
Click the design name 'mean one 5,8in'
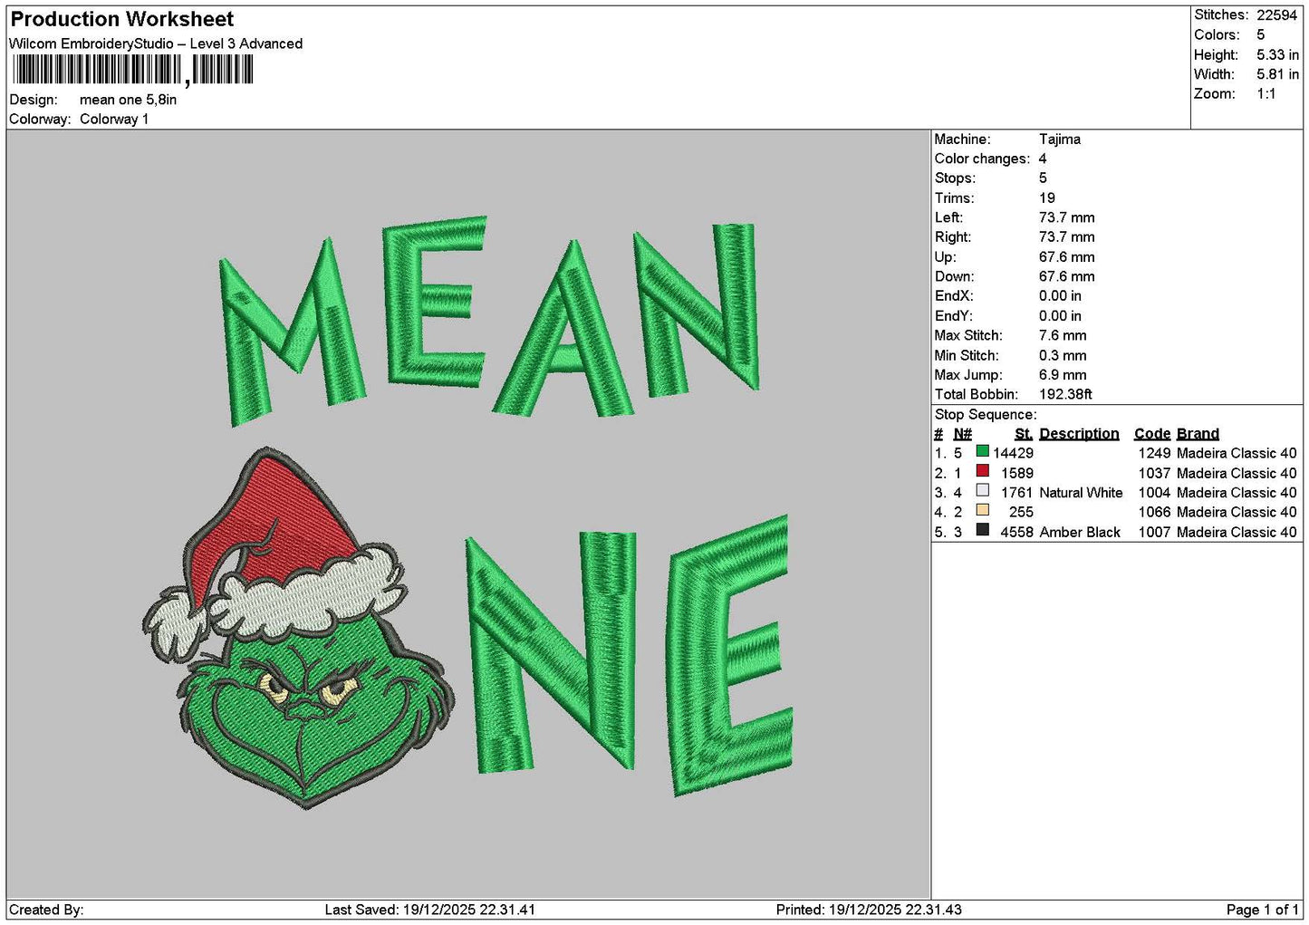[128, 100]
